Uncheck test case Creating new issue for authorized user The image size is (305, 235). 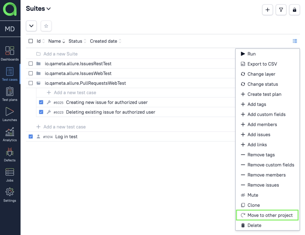pos(41,102)
